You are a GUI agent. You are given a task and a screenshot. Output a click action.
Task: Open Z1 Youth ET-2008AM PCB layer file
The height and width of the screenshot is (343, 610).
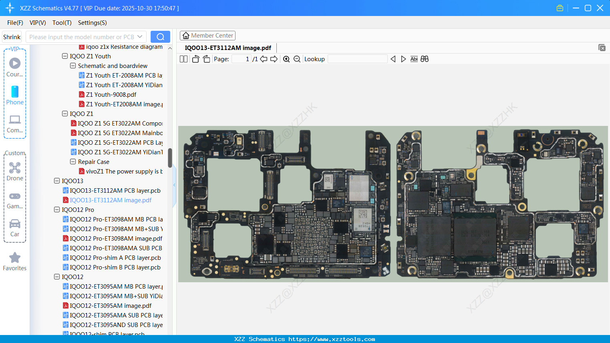(121, 76)
